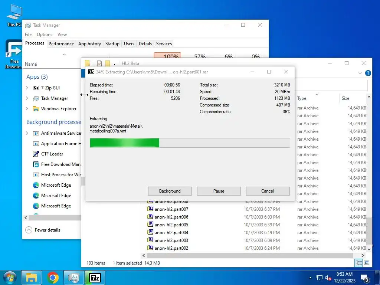Click the 7z icon in the extraction dialog title bar
Image resolution: width=380 pixels, height=285 pixels.
point(91,72)
